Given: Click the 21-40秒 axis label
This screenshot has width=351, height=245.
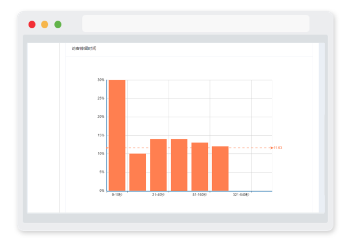Looking at the screenshot, I should tap(158, 195).
